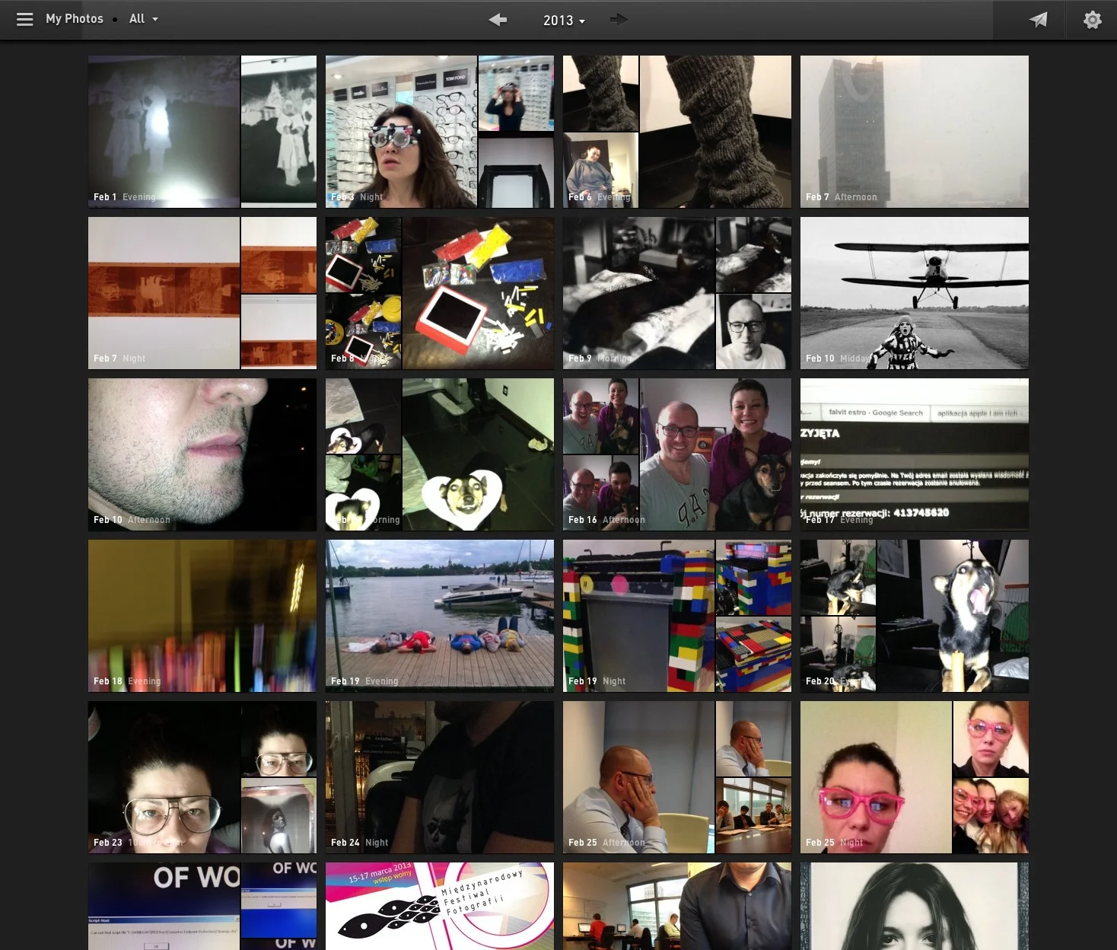Open the large yawning dog photo
The image size is (1117, 950).
[953, 616]
